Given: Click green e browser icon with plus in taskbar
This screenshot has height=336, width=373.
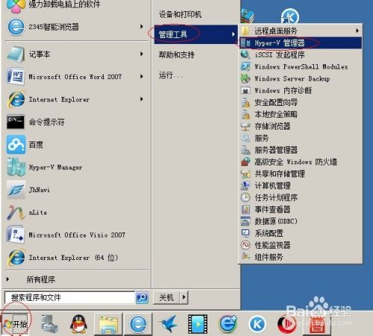Looking at the screenshot, I should (x=228, y=323).
